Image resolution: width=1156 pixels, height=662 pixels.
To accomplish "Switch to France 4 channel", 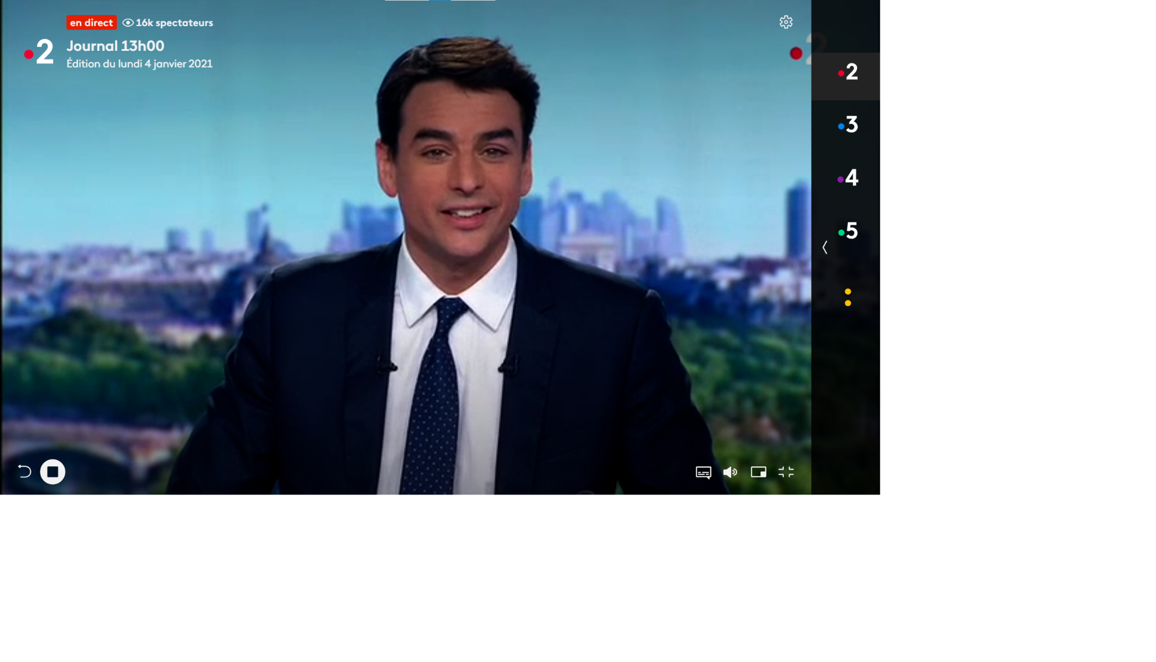I will 847,178.
